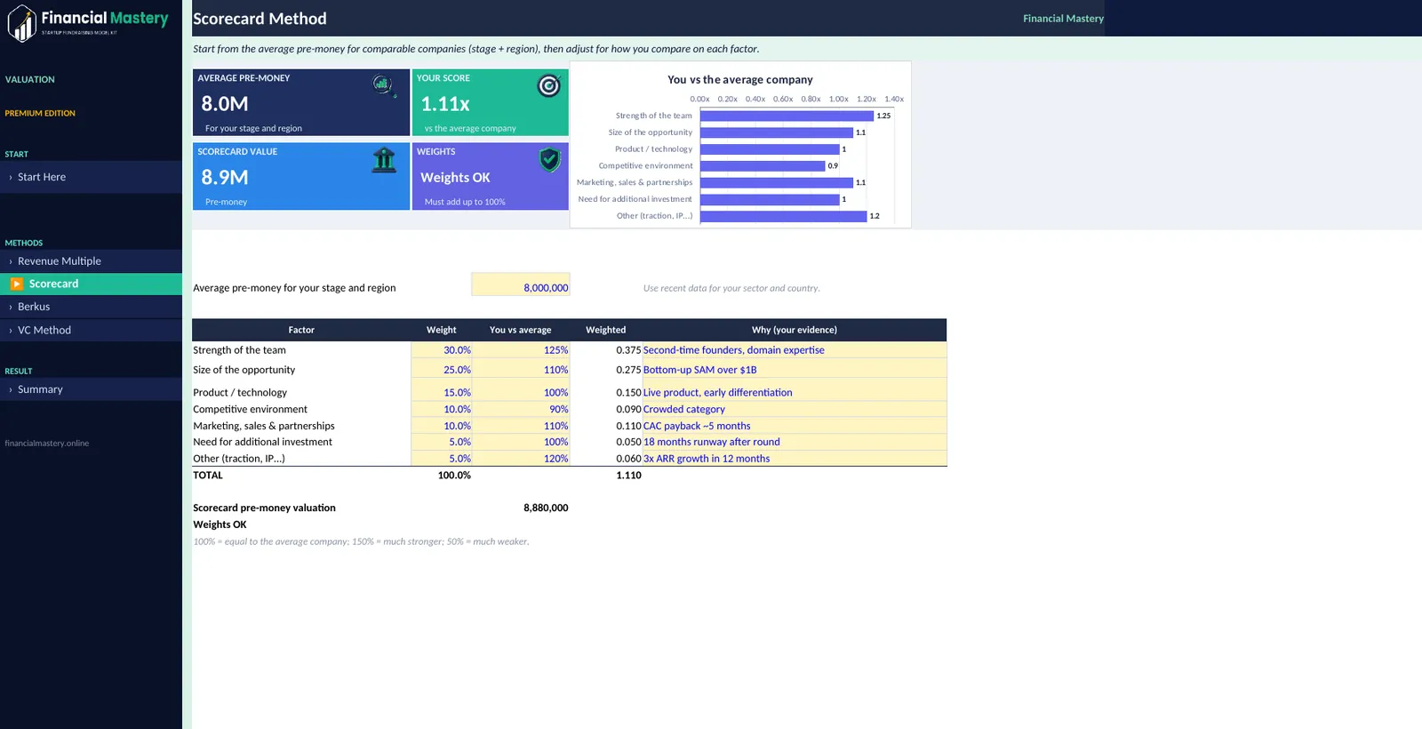
Task: Select the 90% You vs average cell
Action: tap(521, 409)
